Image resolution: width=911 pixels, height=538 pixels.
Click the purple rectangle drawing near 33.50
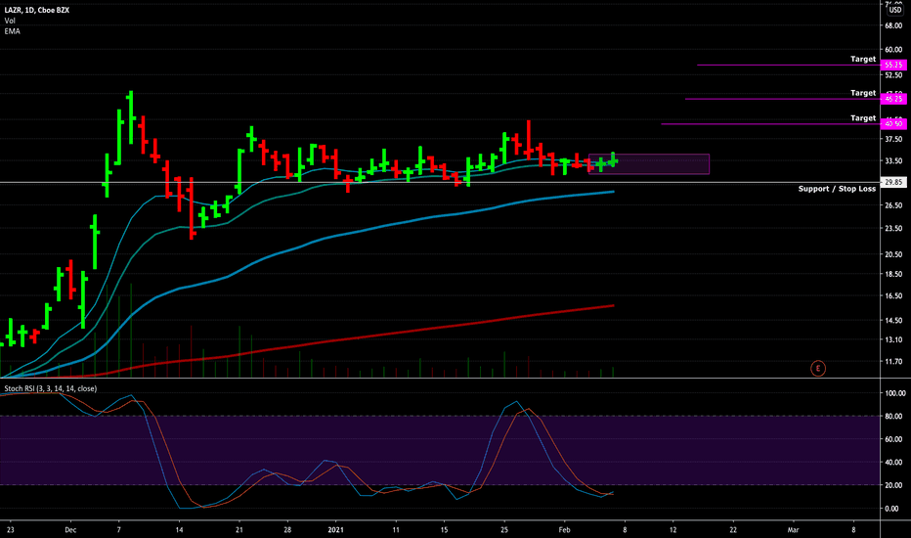tap(649, 164)
